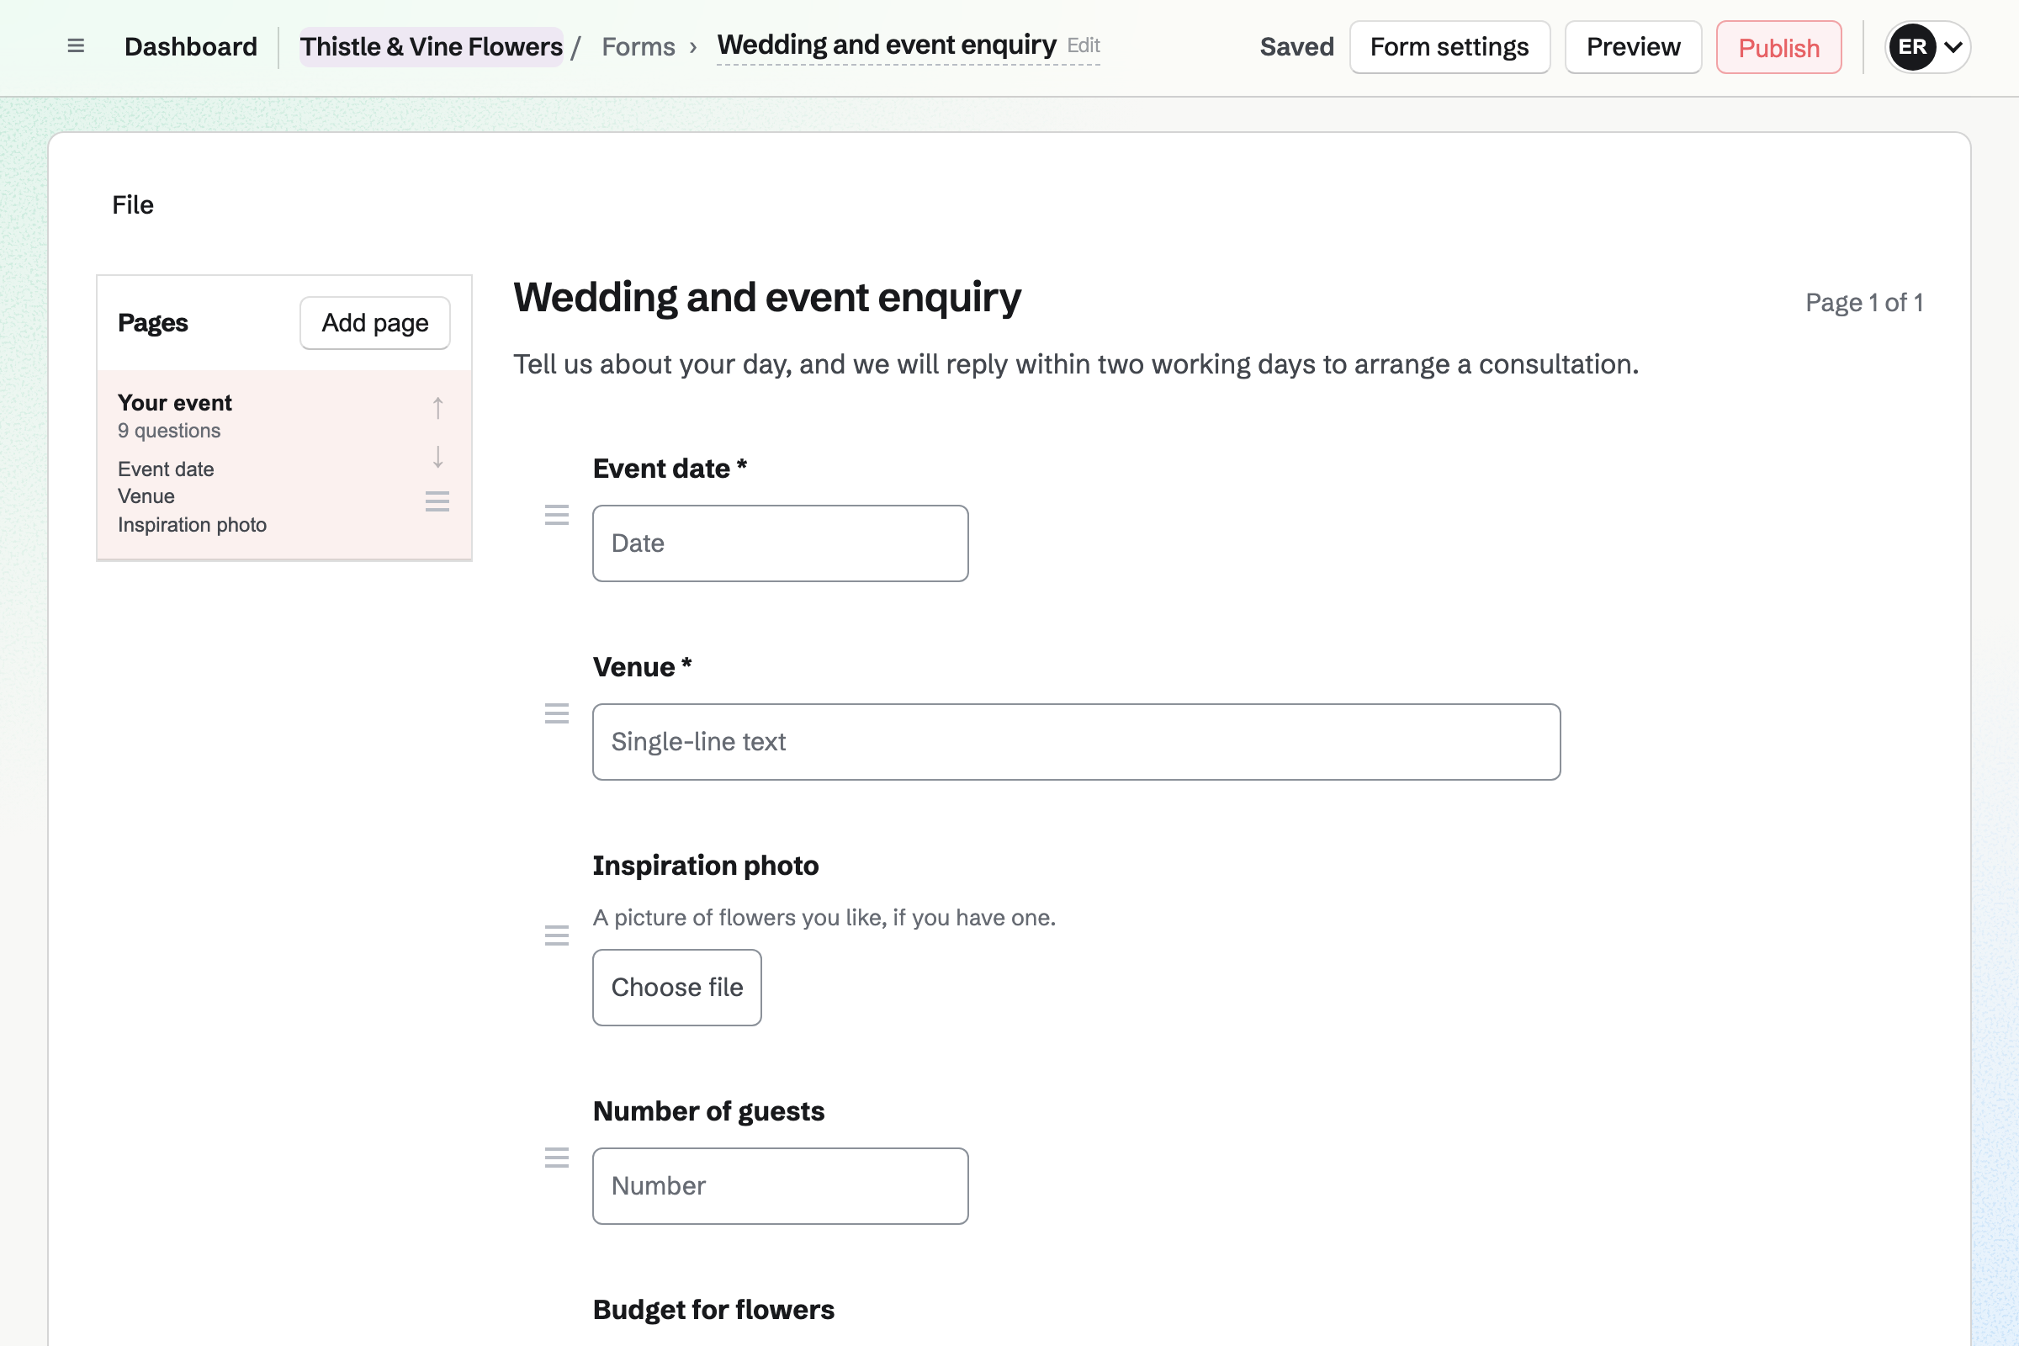Screen dimensions: 2019x1346
Task: Open the ER account dropdown
Action: (1927, 47)
